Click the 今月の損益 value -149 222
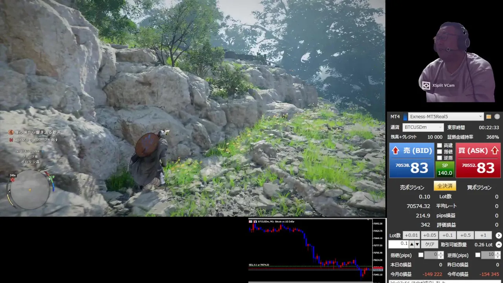503x283 pixels. [x=432, y=274]
